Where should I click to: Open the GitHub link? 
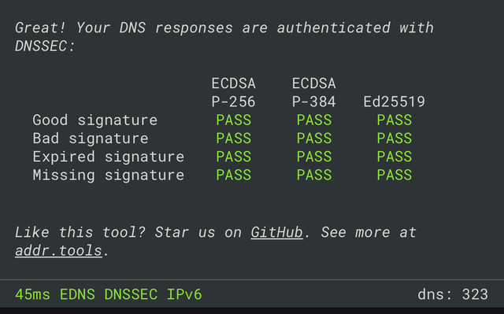click(276, 232)
